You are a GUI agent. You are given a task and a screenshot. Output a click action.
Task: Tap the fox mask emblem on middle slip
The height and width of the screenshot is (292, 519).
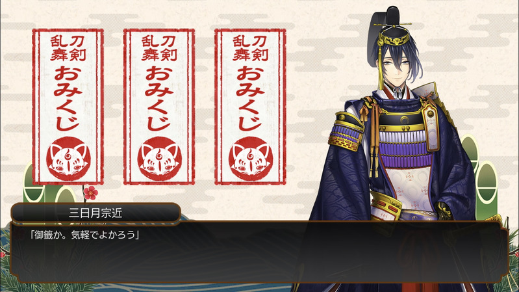(x=160, y=159)
